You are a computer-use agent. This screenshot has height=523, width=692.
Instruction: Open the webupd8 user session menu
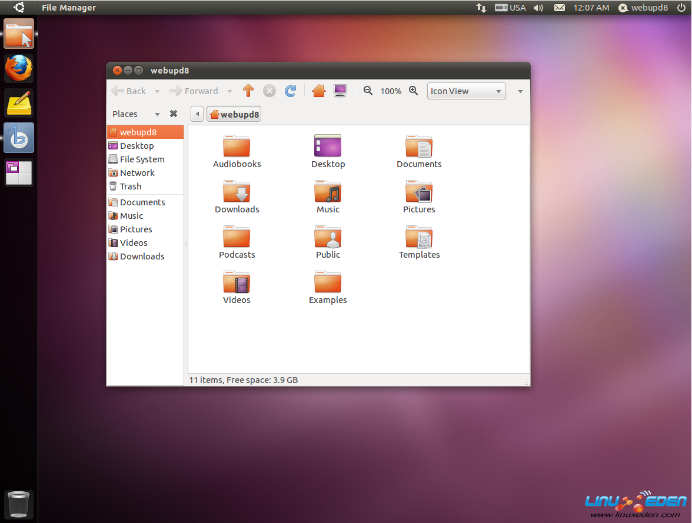tap(643, 8)
